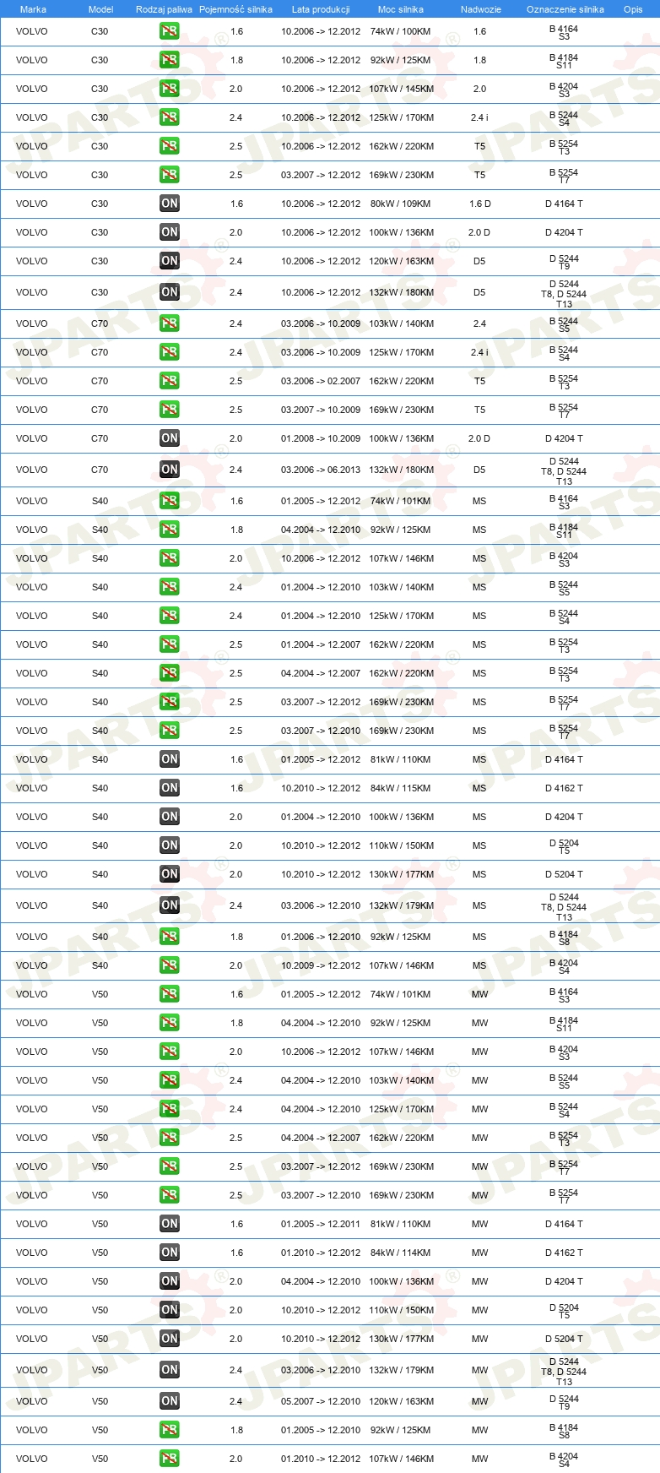This screenshot has width=660, height=1473.
Task: Select diesel ON icon in S40 132kW / 179KM row
Action: [x=170, y=905]
